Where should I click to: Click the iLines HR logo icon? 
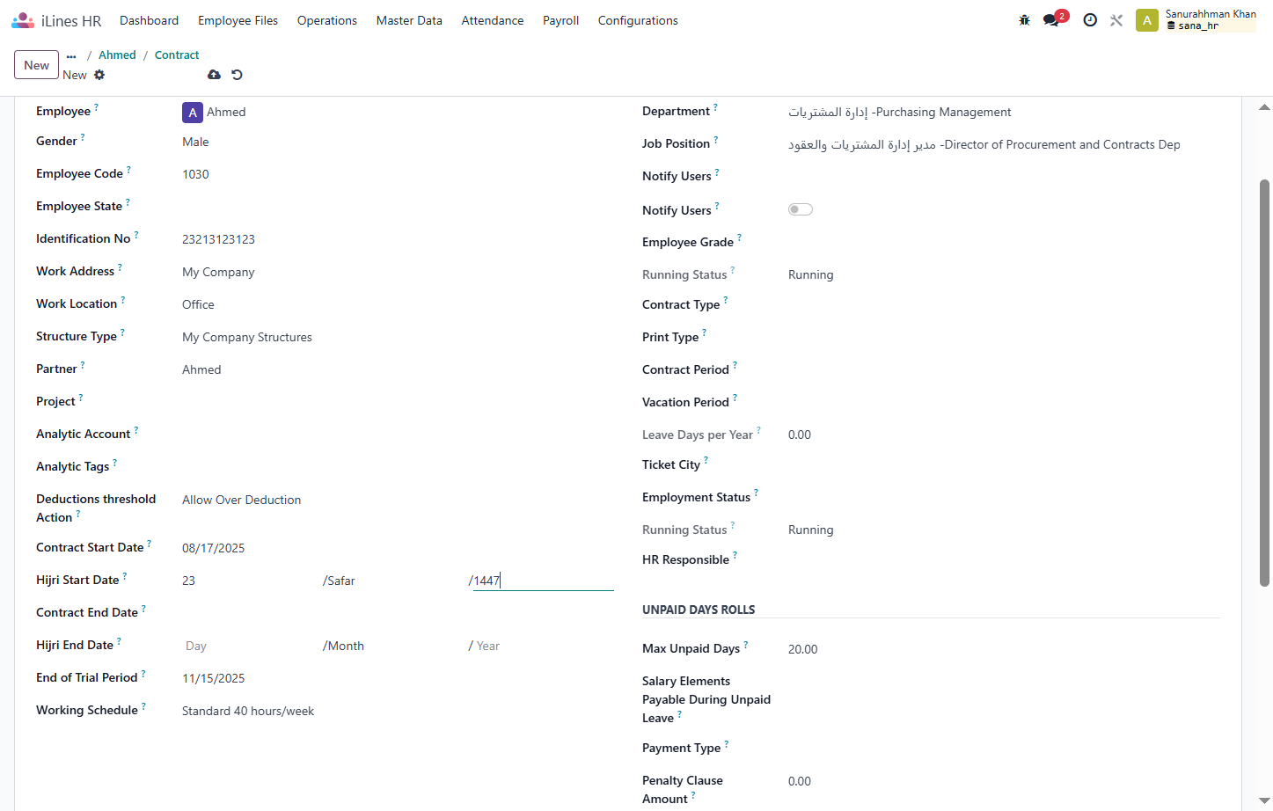[x=23, y=20]
